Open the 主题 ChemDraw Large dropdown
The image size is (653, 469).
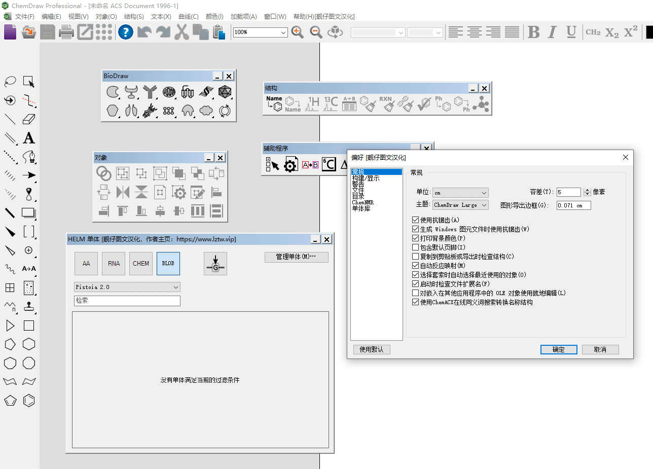(x=460, y=205)
